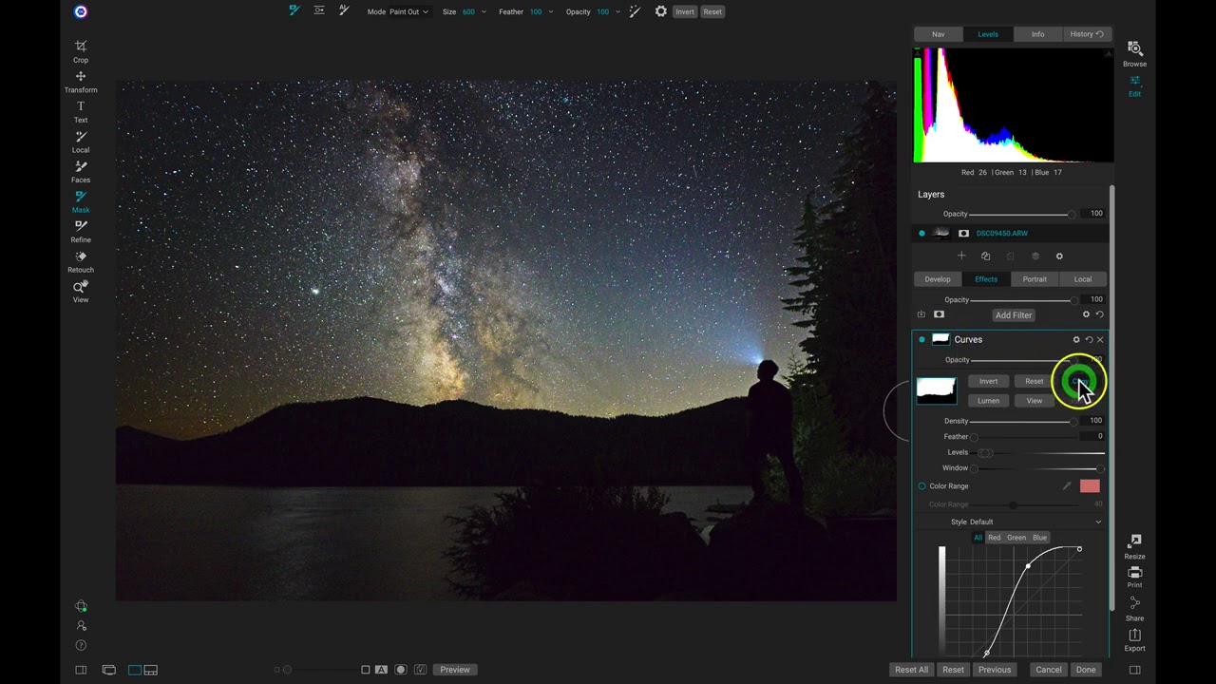Toggle the Curves filter on/off dot
This screenshot has height=684, width=1216.
click(921, 339)
